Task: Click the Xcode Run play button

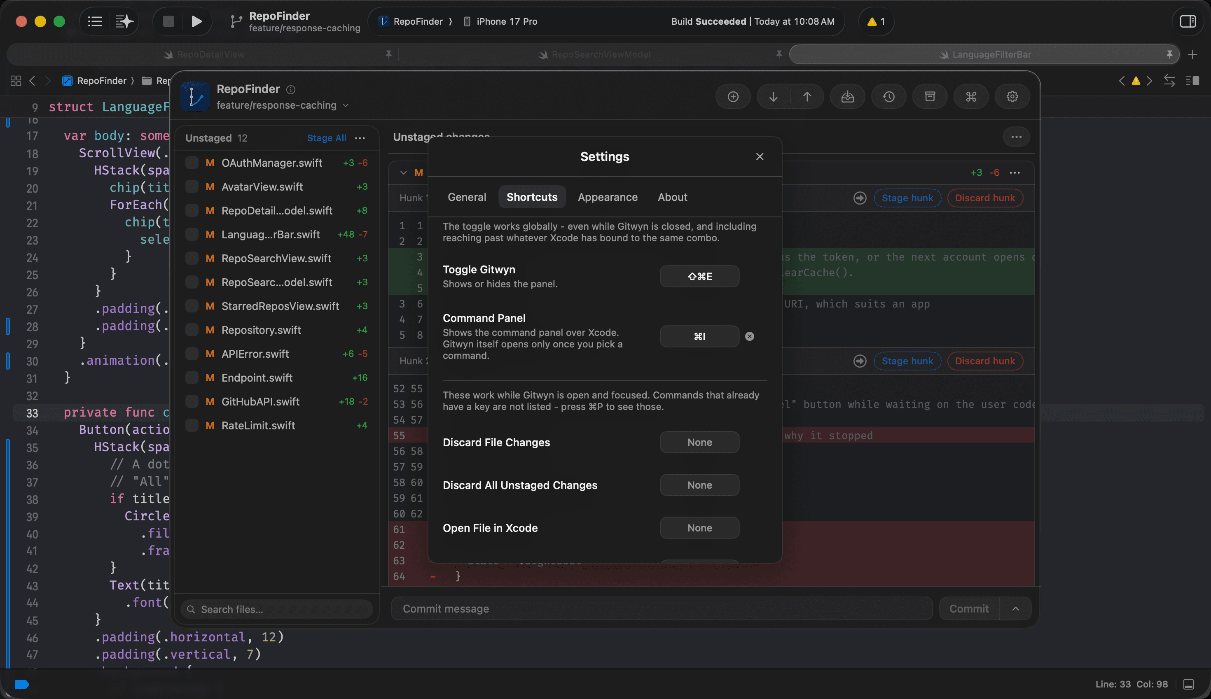Action: (196, 21)
